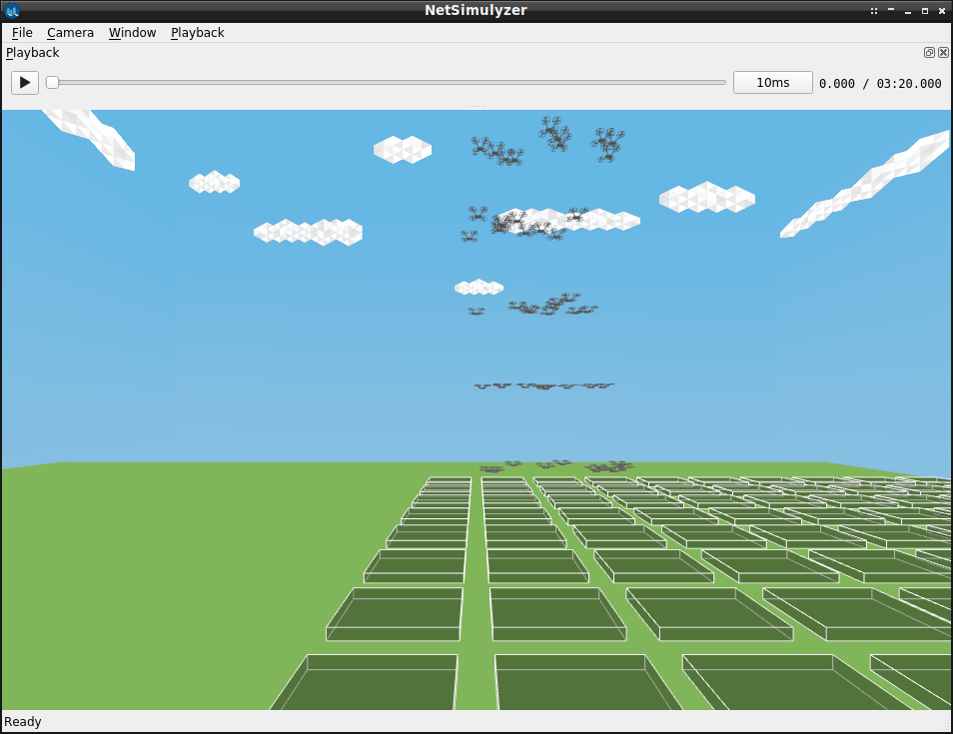Click the playback timeline slider handle

pos(53,83)
